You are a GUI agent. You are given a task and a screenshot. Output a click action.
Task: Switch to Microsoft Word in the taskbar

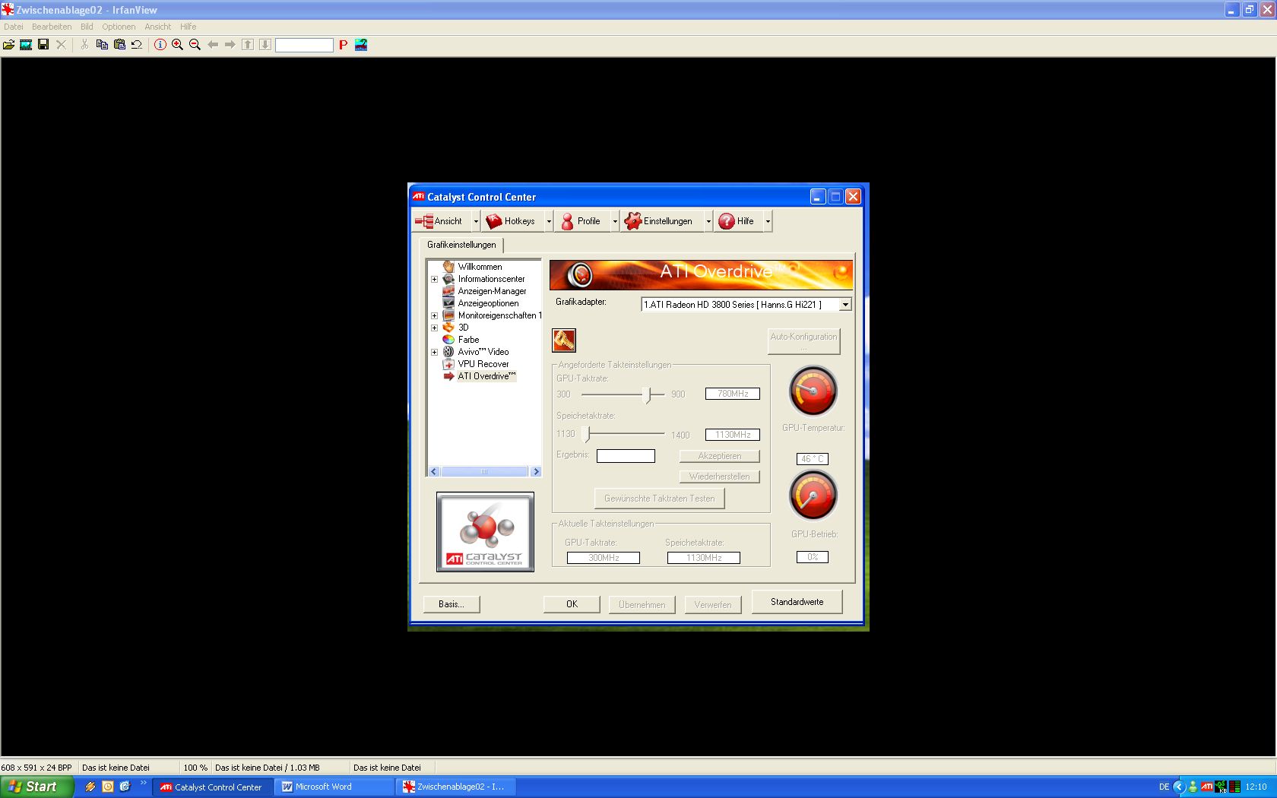coord(334,787)
